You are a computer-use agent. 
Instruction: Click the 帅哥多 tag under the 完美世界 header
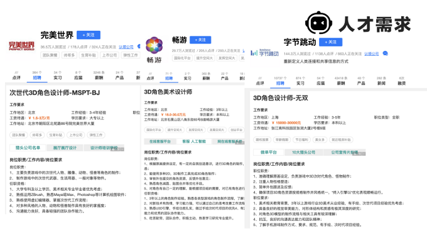click(69, 55)
